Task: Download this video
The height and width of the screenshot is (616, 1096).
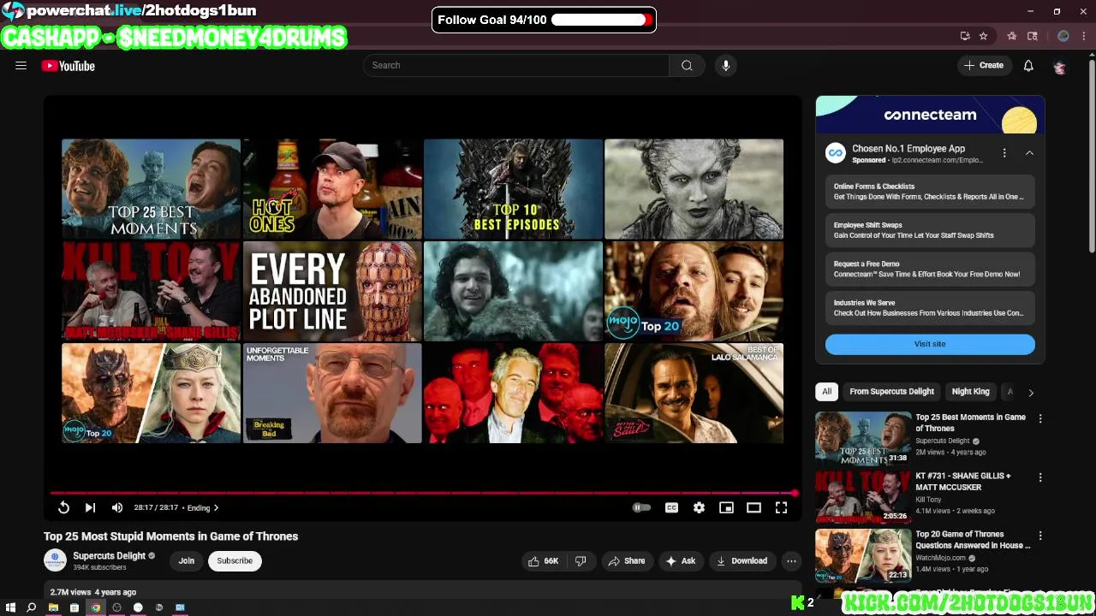Action: pos(742,561)
